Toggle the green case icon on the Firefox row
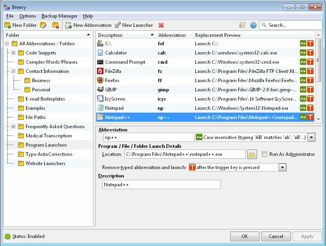 (x=303, y=80)
